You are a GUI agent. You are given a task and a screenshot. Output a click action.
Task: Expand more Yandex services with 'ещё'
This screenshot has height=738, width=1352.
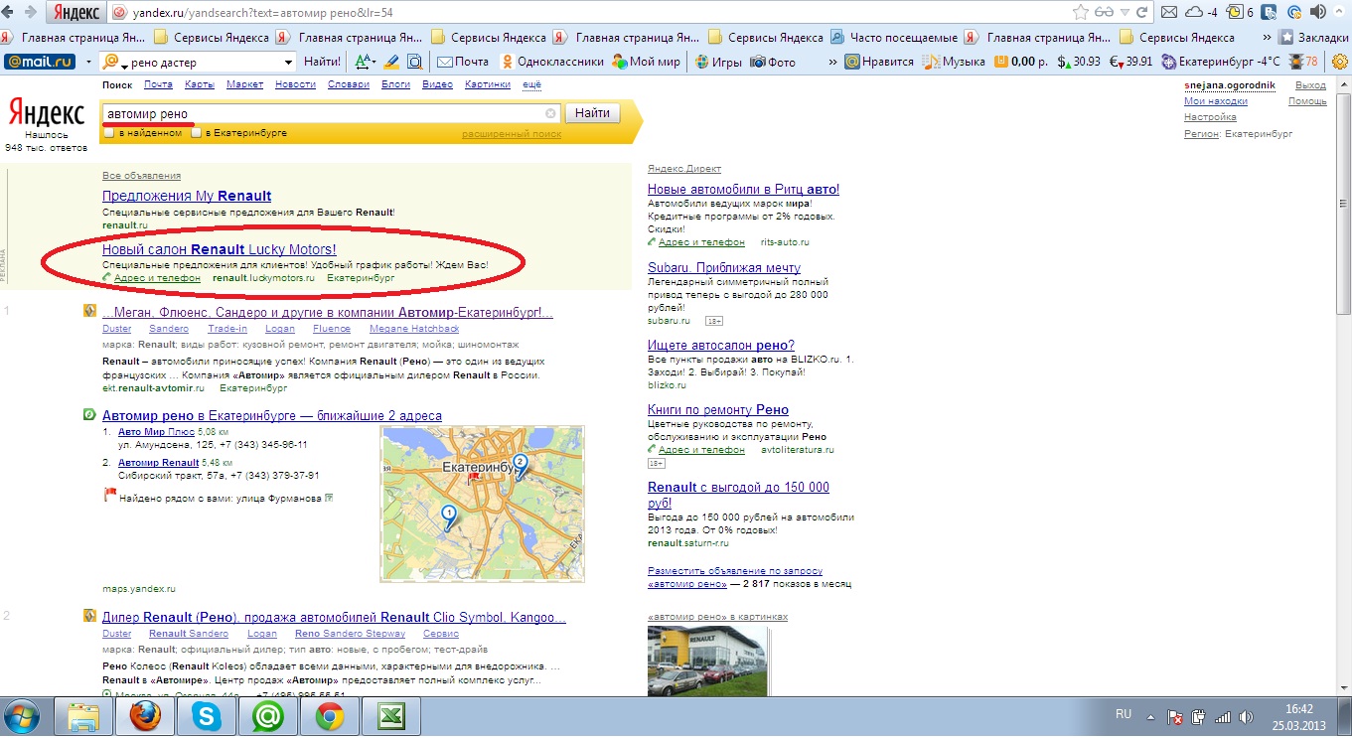[x=531, y=84]
